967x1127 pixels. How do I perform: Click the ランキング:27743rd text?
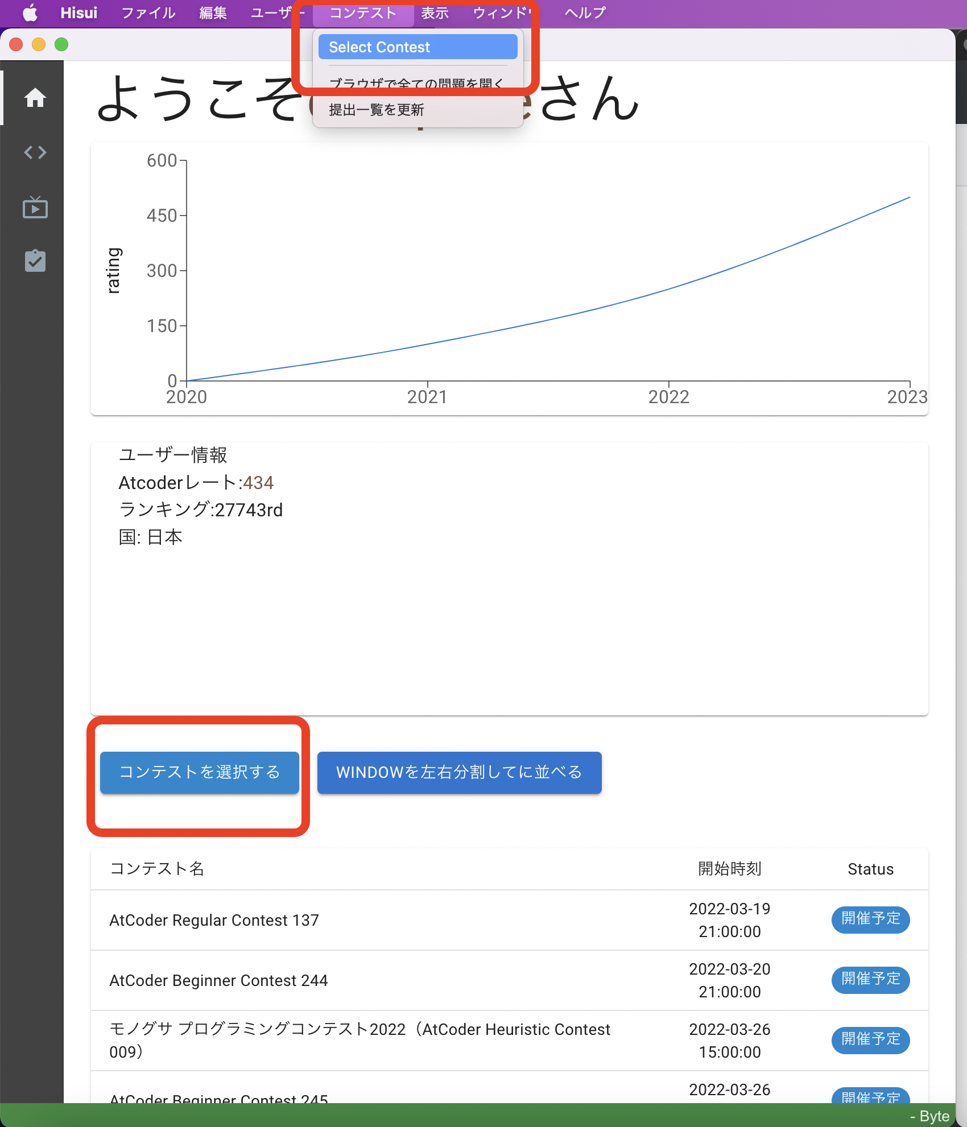coord(200,509)
